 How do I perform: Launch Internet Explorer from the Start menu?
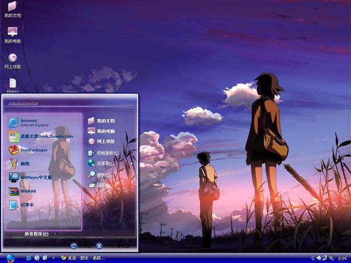(x=29, y=123)
